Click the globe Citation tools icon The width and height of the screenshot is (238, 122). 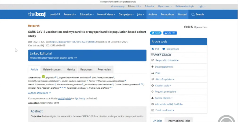coord(153,86)
